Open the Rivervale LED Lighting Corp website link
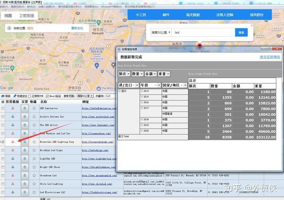 point(97,142)
